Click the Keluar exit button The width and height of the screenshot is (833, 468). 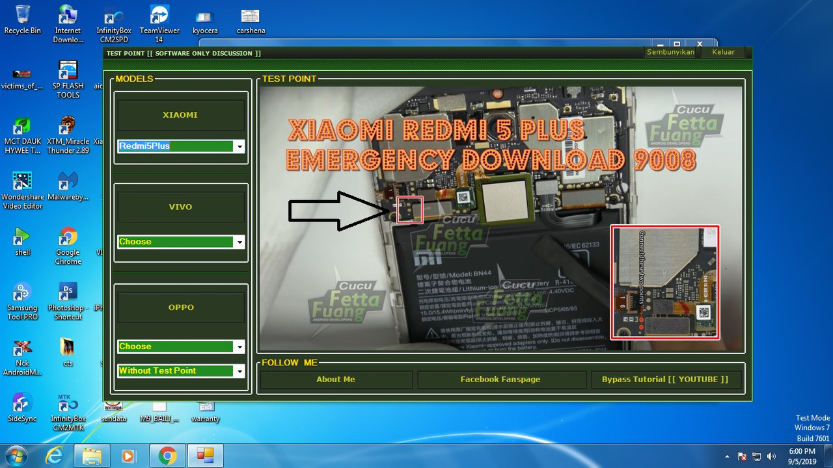point(723,52)
